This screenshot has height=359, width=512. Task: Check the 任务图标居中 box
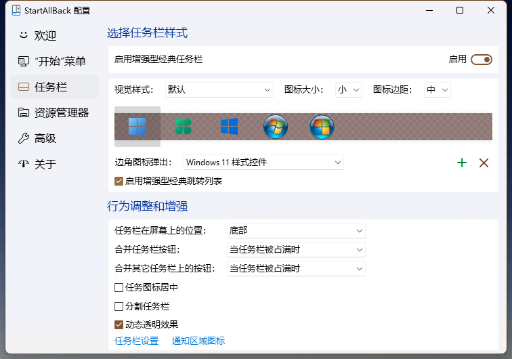(119, 287)
